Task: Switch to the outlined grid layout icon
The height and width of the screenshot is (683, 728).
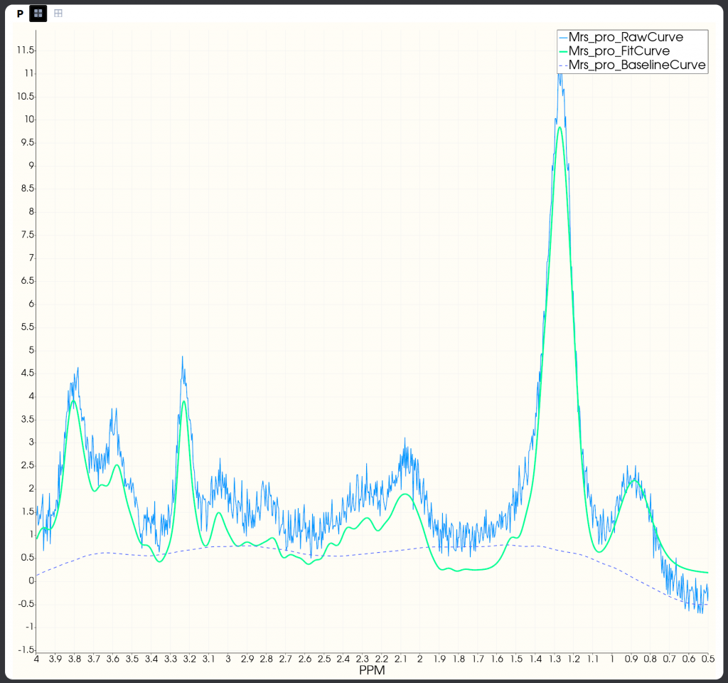Action: (58, 14)
